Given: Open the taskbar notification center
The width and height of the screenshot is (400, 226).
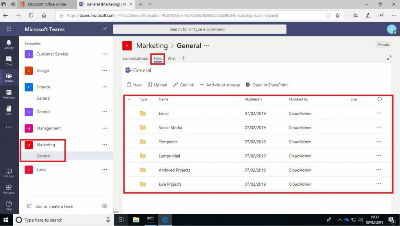Looking at the screenshot, I should (x=391, y=220).
